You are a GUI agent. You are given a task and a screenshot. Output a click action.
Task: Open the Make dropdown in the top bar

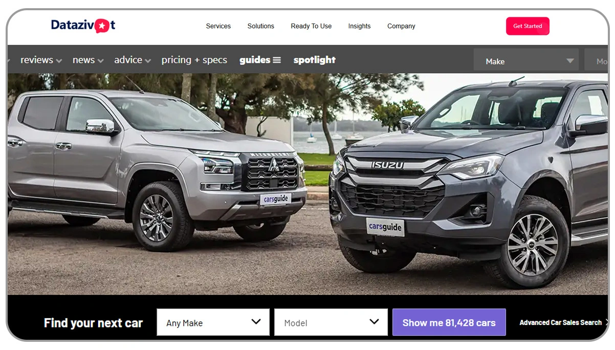526,60
